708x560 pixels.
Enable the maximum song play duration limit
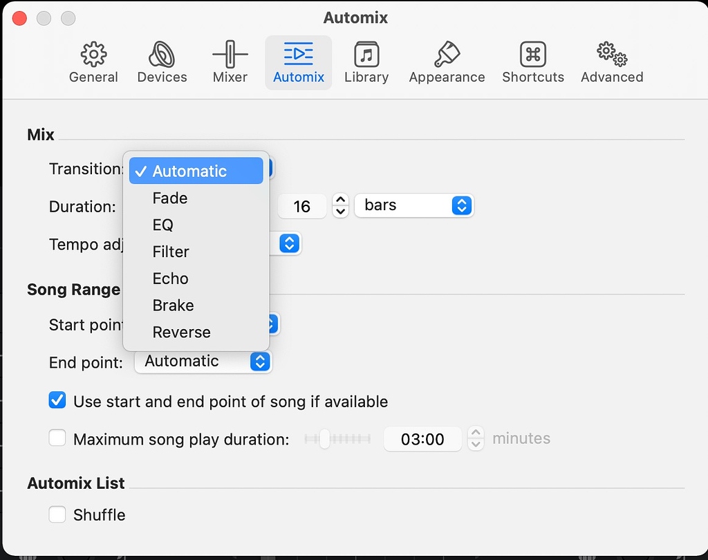pos(57,437)
